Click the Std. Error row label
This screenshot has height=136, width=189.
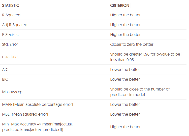pos(10,44)
